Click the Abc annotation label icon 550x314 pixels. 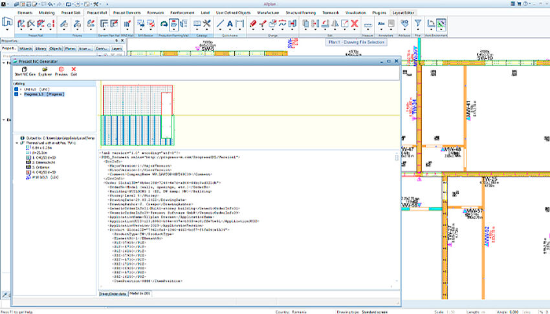tap(381, 23)
